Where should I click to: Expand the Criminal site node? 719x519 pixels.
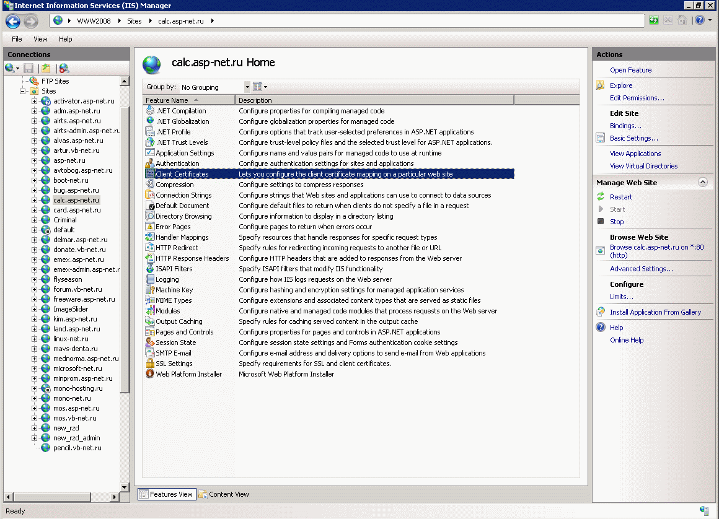34,220
